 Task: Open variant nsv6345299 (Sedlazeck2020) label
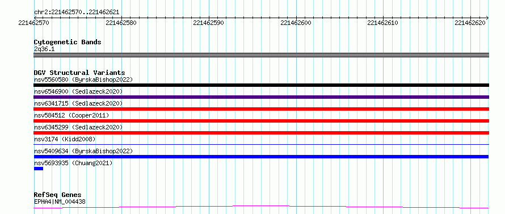[x=78, y=127]
